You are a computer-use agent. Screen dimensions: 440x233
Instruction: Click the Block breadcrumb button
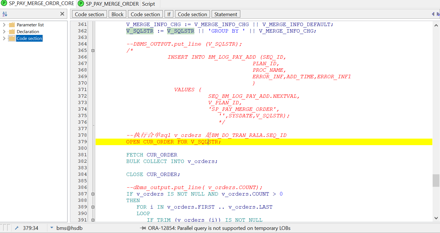(117, 14)
